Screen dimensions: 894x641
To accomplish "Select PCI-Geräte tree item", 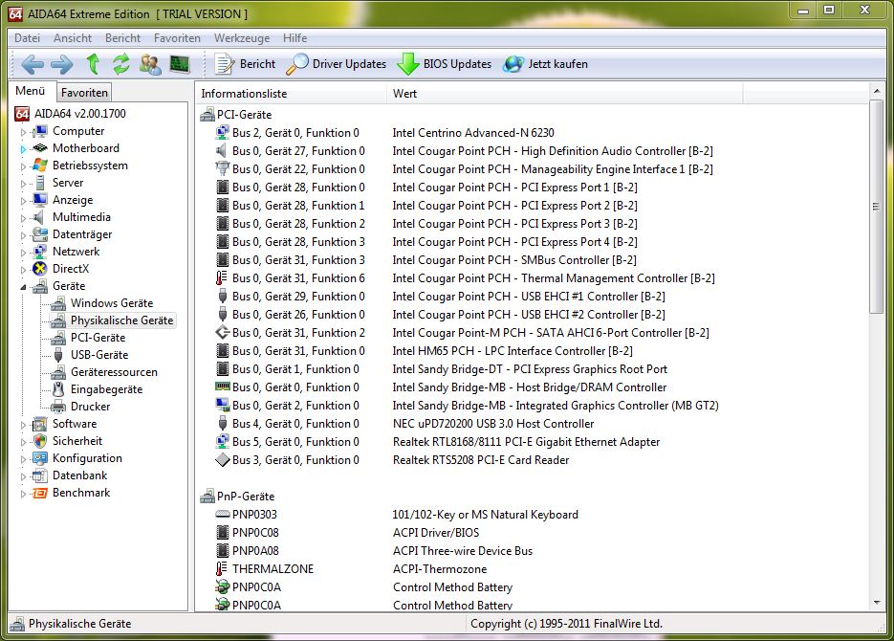I will 98,338.
